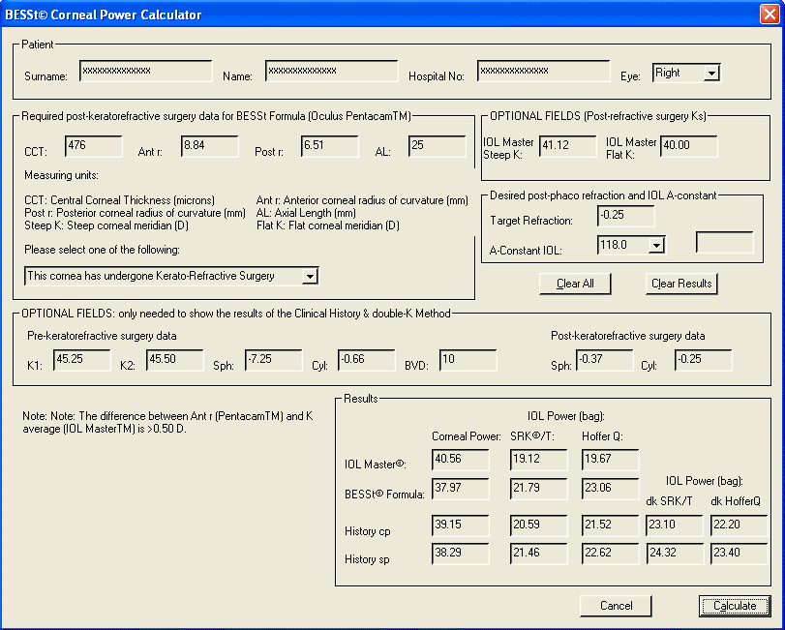Image resolution: width=785 pixels, height=630 pixels.
Task: Click the IOL Master Flat K field
Action: (x=689, y=146)
